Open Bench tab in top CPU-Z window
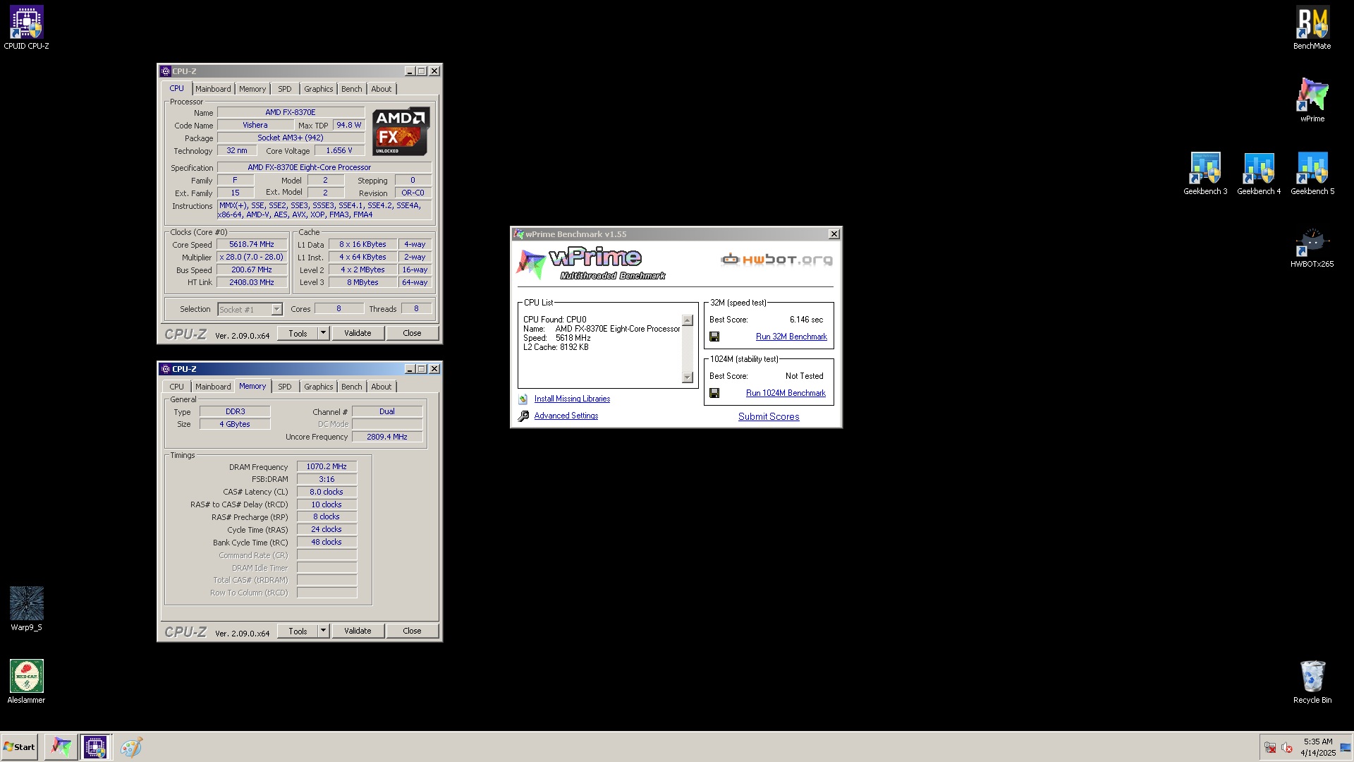Image resolution: width=1354 pixels, height=762 pixels. [x=351, y=89]
